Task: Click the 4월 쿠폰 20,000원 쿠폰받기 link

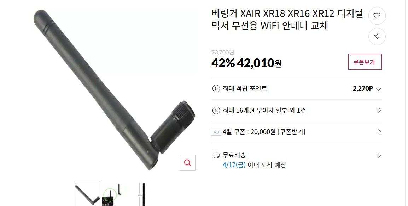Action: click(264, 132)
